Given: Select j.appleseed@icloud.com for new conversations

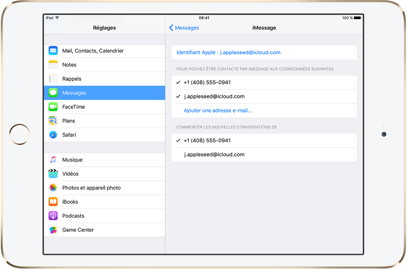Looking at the screenshot, I should coord(264,155).
